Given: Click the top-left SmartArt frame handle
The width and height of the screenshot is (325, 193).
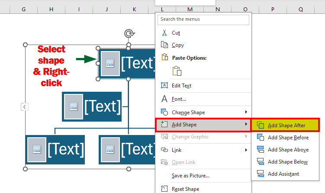Looking at the screenshot, I should [x=25, y=45].
